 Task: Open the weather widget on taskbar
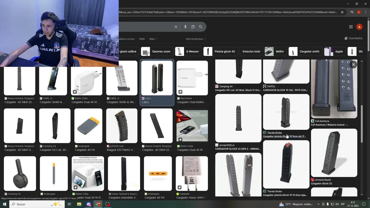pos(296,204)
